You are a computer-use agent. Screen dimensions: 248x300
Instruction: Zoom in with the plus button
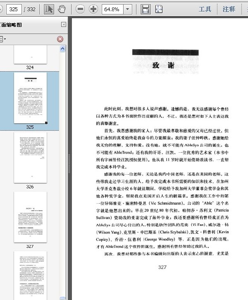93,9
